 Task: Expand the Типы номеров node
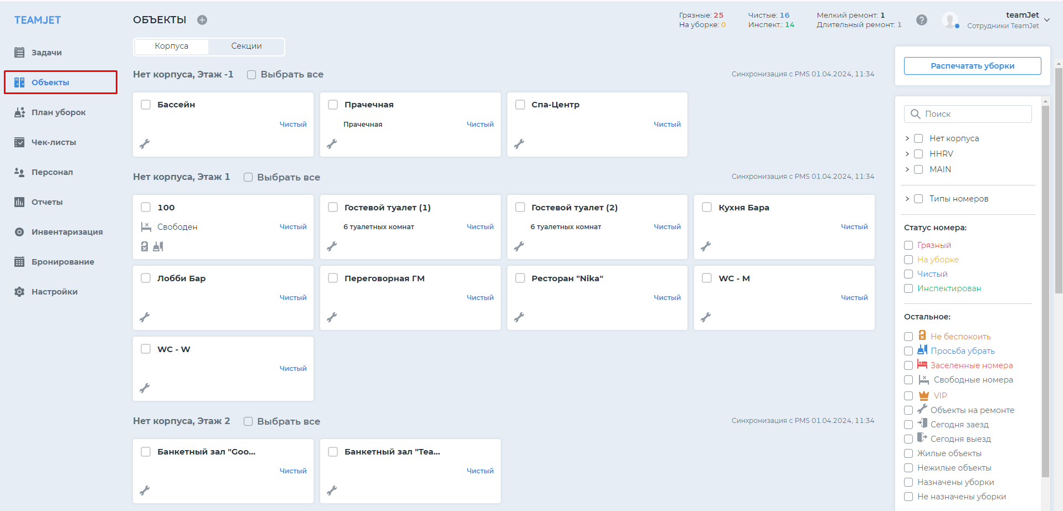907,199
